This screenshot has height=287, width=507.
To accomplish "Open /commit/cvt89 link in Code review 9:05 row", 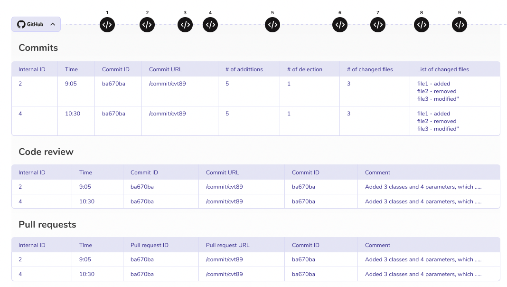I will 225,187.
